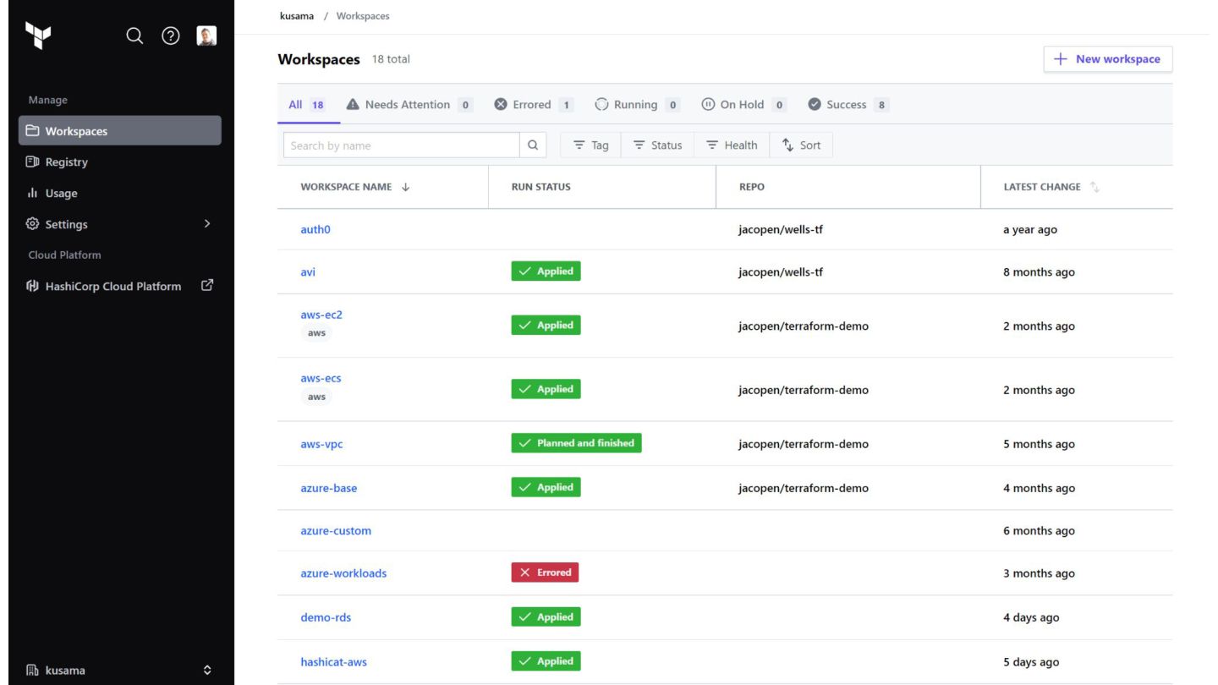
Task: Click the New workspace button
Action: (x=1108, y=59)
